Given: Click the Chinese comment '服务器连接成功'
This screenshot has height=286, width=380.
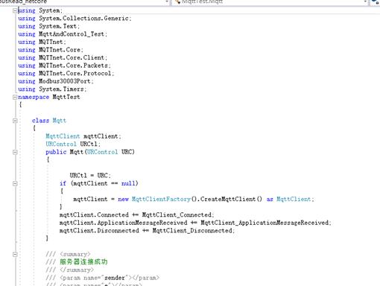Looking at the screenshot, I should 83,262.
